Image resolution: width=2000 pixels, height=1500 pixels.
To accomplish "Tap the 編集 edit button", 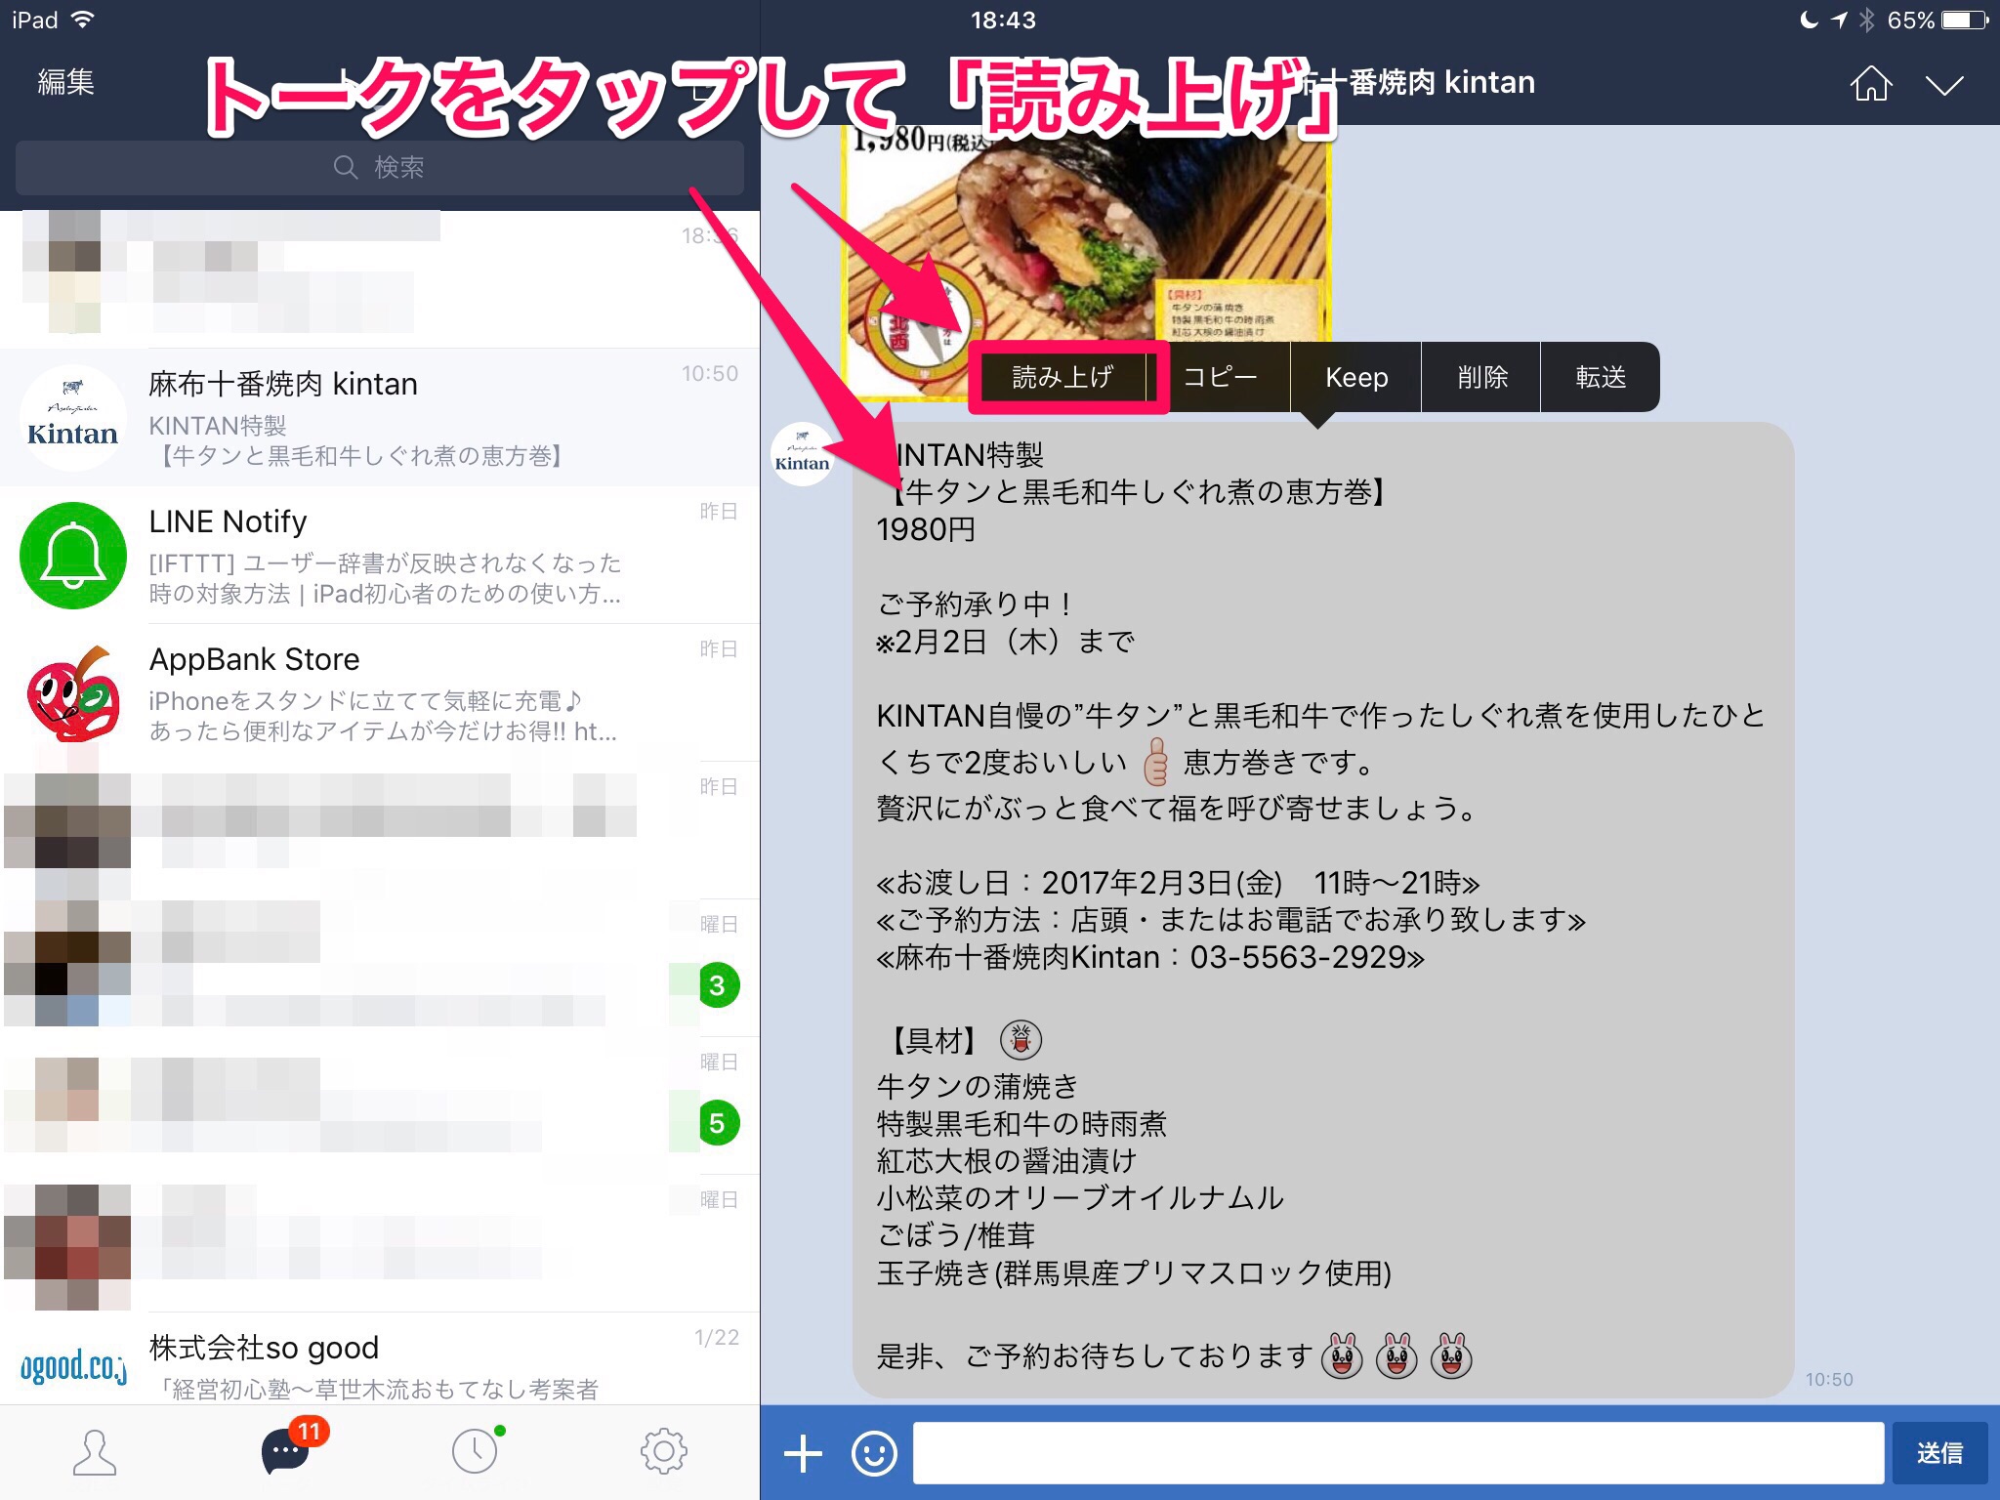I will pyautogui.click(x=65, y=82).
